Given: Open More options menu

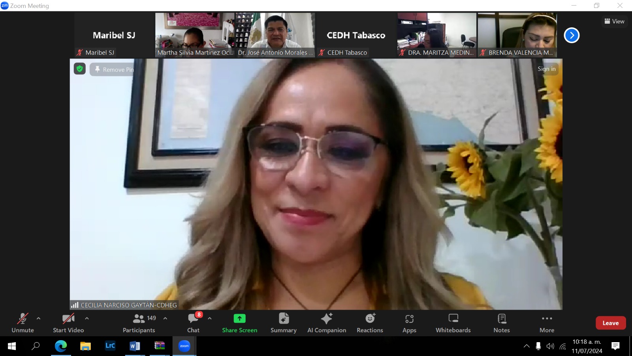Looking at the screenshot, I should [547, 323].
